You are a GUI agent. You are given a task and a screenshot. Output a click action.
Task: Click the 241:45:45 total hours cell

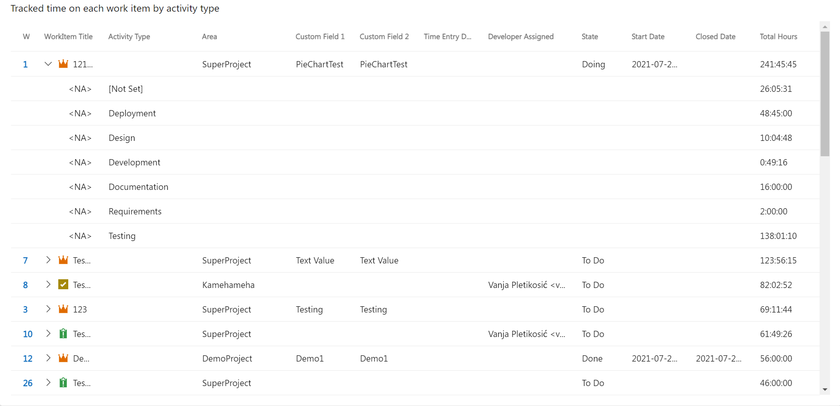point(778,64)
